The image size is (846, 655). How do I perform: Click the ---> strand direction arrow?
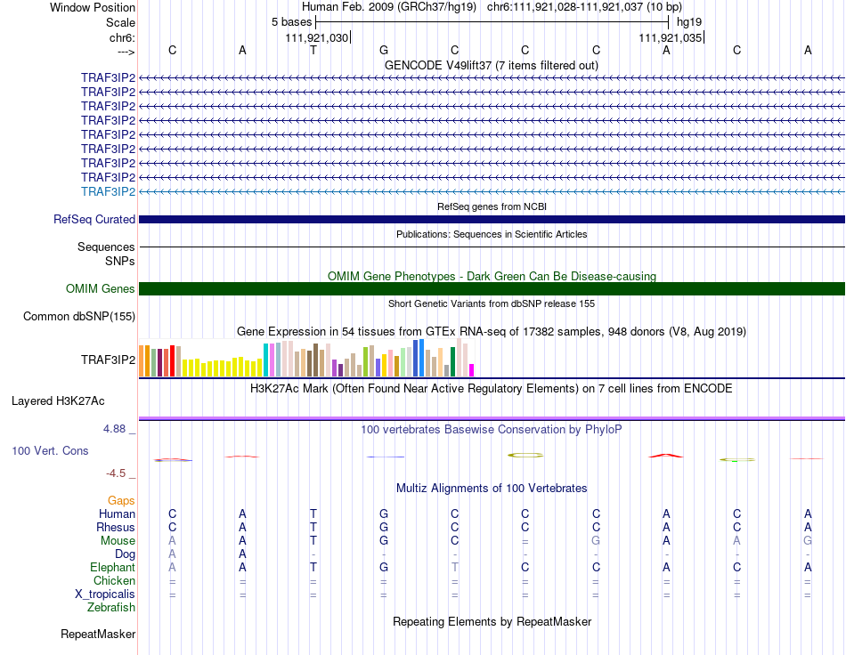tap(126, 52)
